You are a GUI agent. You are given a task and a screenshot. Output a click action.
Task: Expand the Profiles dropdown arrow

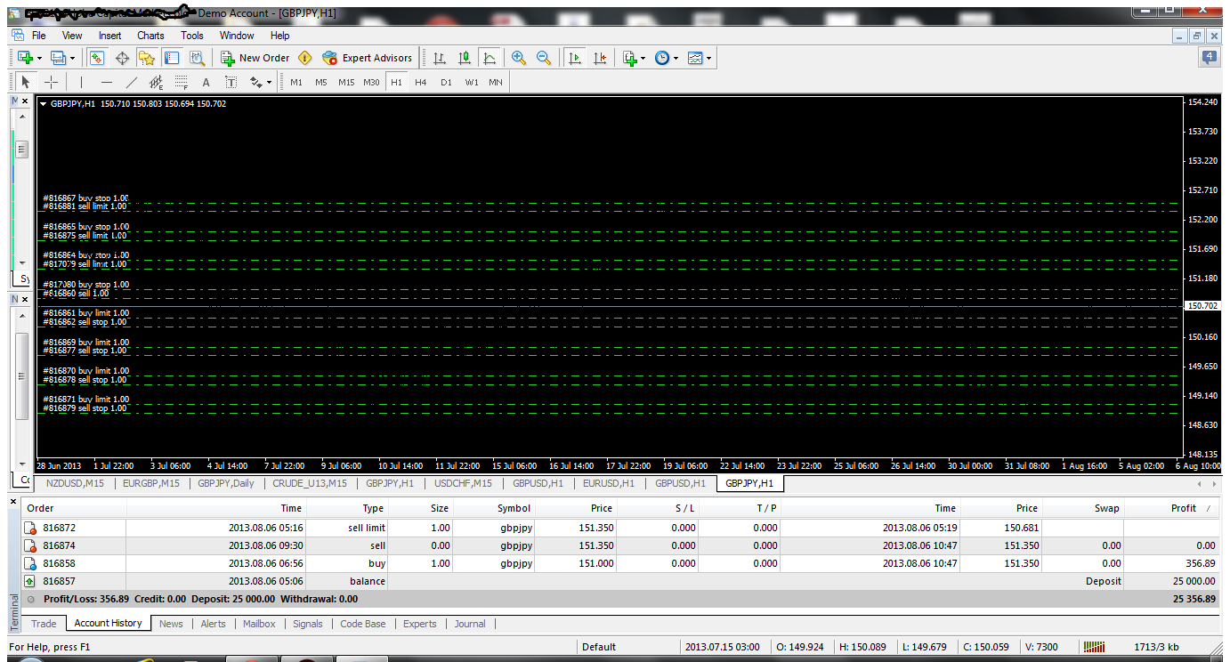tap(72, 59)
